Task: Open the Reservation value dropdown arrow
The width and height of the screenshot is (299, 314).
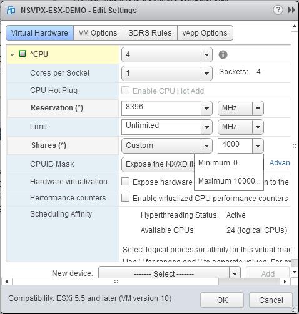Action: pos(206,108)
